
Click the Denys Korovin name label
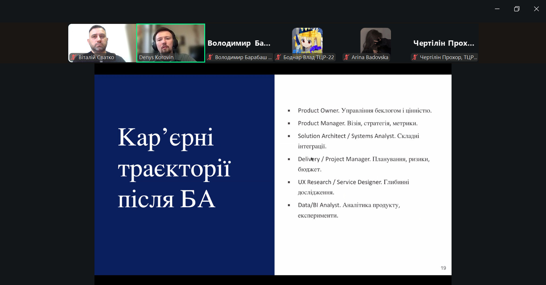point(156,57)
